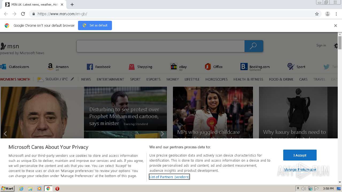
Task: Open Women's Month section
Action: 15,79
